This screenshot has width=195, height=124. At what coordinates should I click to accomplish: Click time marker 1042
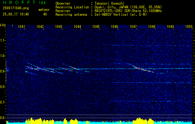point(40,26)
